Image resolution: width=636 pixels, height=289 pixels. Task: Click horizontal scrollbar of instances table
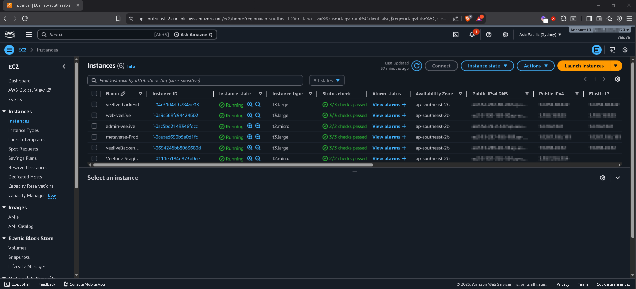[x=233, y=165]
